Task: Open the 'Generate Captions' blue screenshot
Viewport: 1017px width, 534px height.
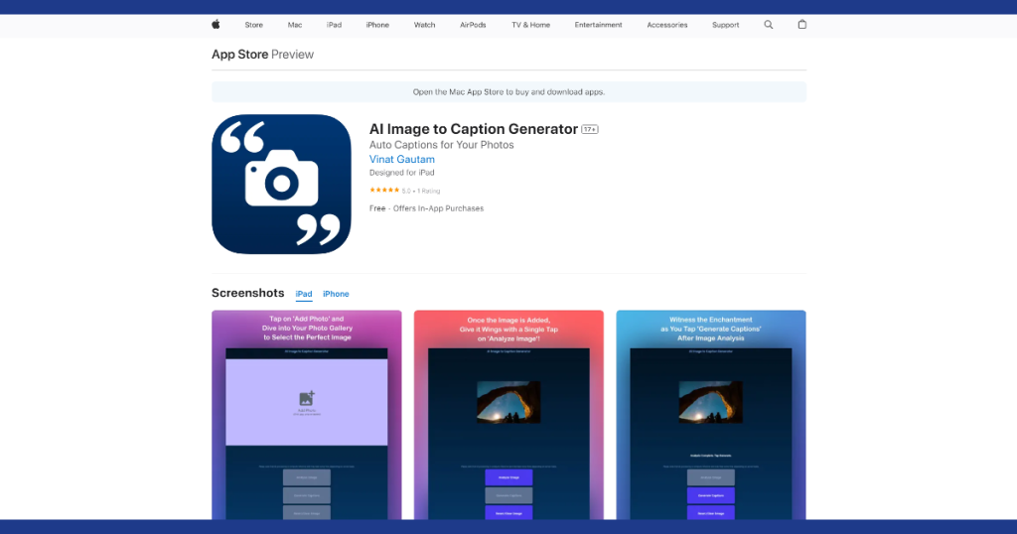Action: (711, 415)
